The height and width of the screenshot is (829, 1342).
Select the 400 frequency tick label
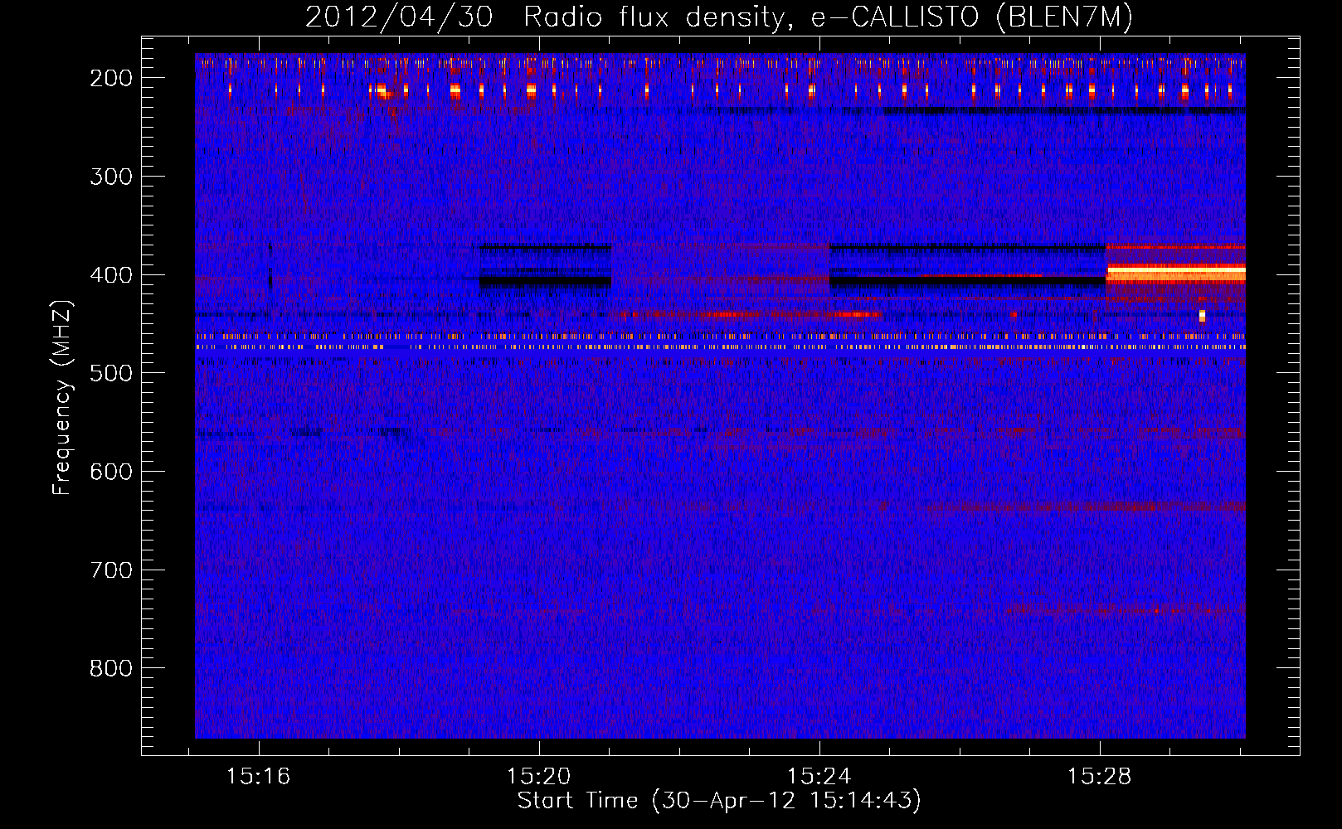(x=111, y=275)
